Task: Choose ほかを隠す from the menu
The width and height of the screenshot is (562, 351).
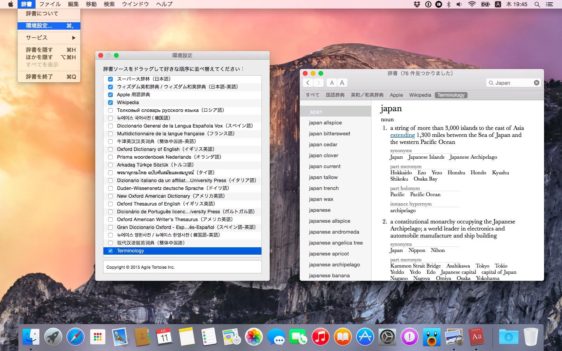Action: tap(49, 57)
